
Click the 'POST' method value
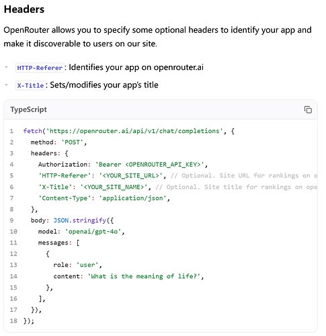72,142
